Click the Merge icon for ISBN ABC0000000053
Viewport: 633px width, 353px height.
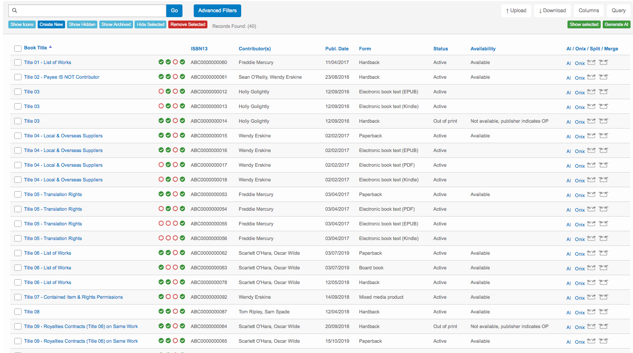tap(603, 194)
